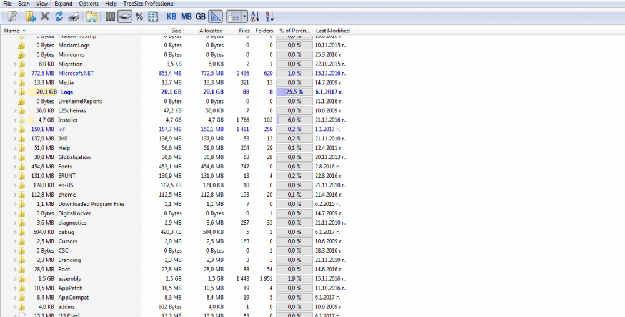Switch size units to GB
The image size is (625, 317).
[201, 16]
